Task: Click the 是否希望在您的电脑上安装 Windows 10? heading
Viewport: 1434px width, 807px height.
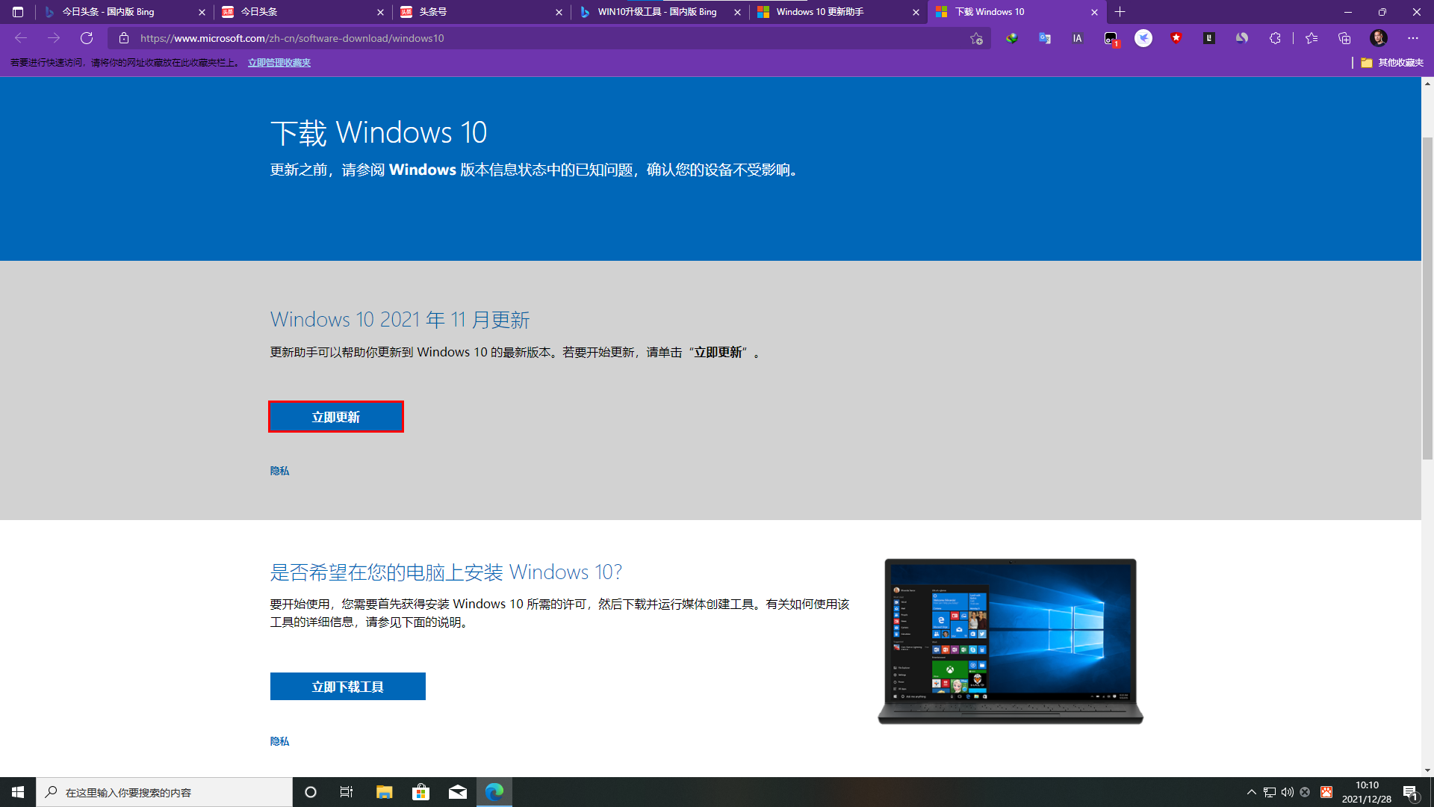Action: pyautogui.click(x=446, y=572)
